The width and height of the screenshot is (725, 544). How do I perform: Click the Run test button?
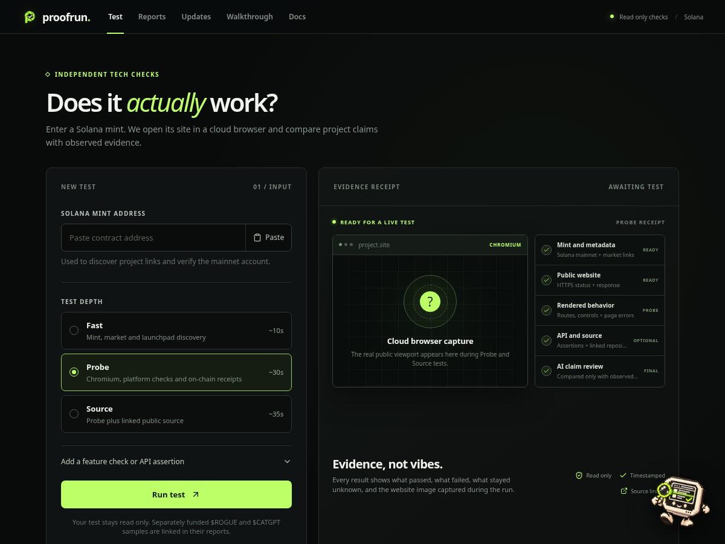point(176,494)
